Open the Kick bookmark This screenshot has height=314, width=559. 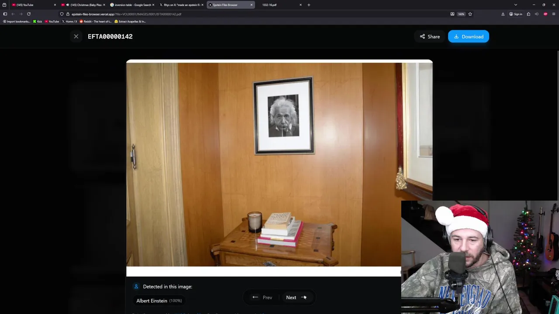[38, 21]
